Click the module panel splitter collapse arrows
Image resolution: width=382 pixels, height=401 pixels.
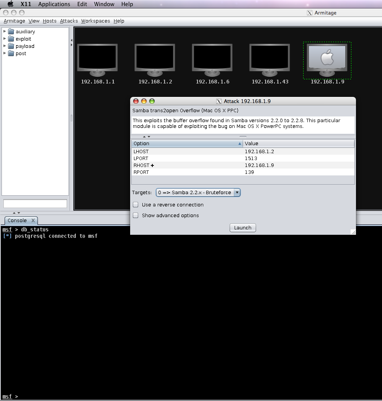[x=72, y=43]
